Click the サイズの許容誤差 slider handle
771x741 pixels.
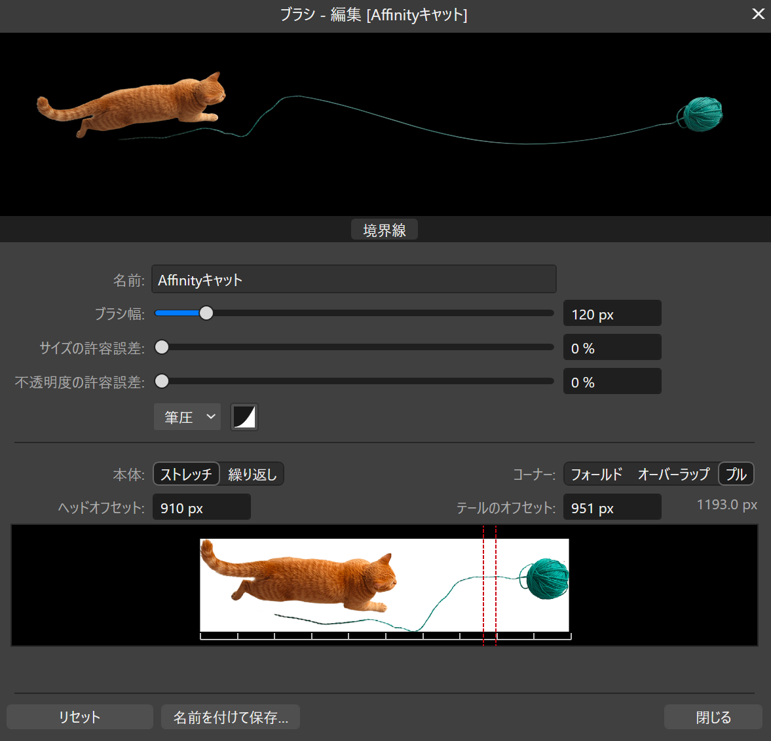162,347
